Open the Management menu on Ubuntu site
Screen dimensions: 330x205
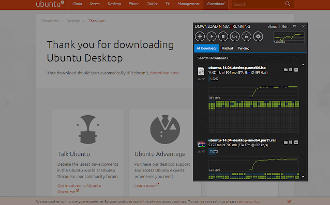click(188, 4)
